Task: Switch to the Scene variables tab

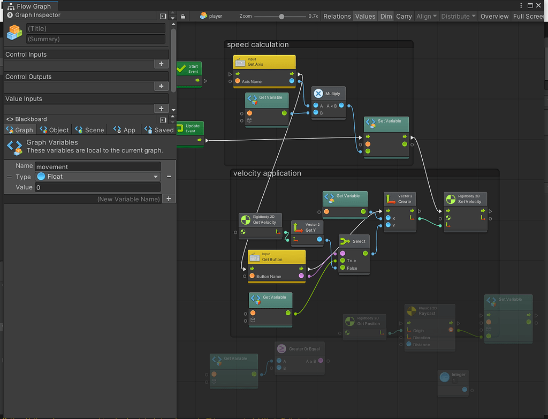Action: 89,130
